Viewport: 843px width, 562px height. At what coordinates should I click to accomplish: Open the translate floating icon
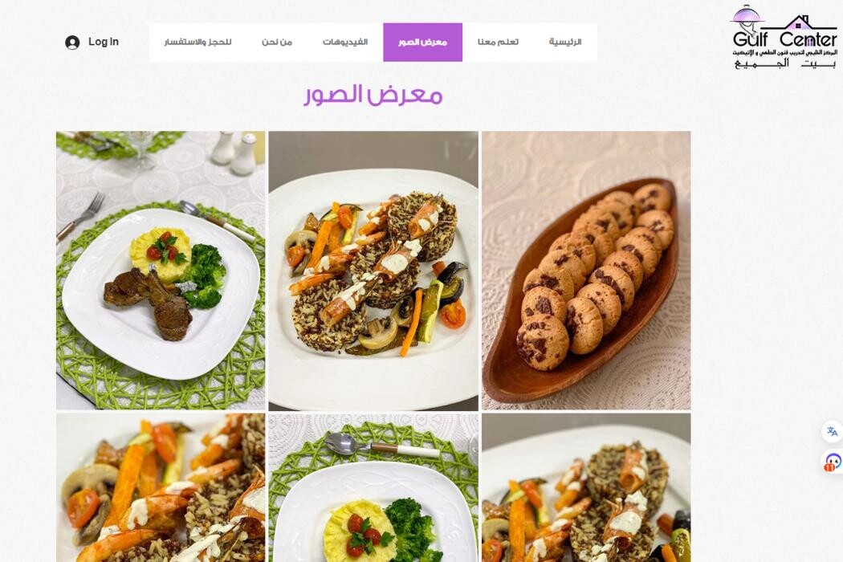832,431
